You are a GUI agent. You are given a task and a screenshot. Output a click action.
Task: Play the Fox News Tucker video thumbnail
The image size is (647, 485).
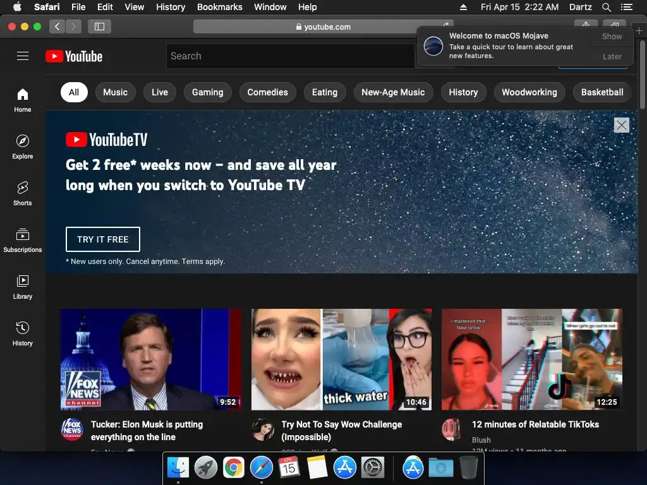pos(151,359)
